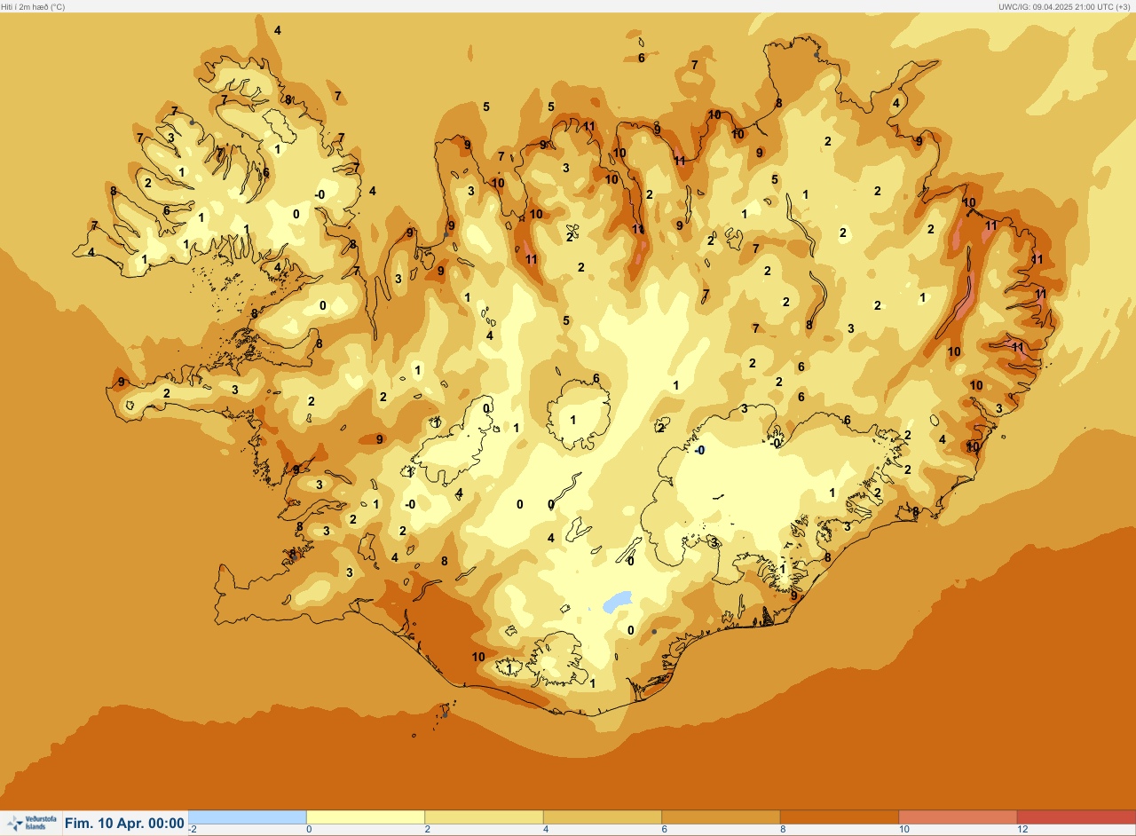Click the 'UWC/IG: 09.04.2025 21:00 UTC (+3)' run stamp

(1065, 6)
